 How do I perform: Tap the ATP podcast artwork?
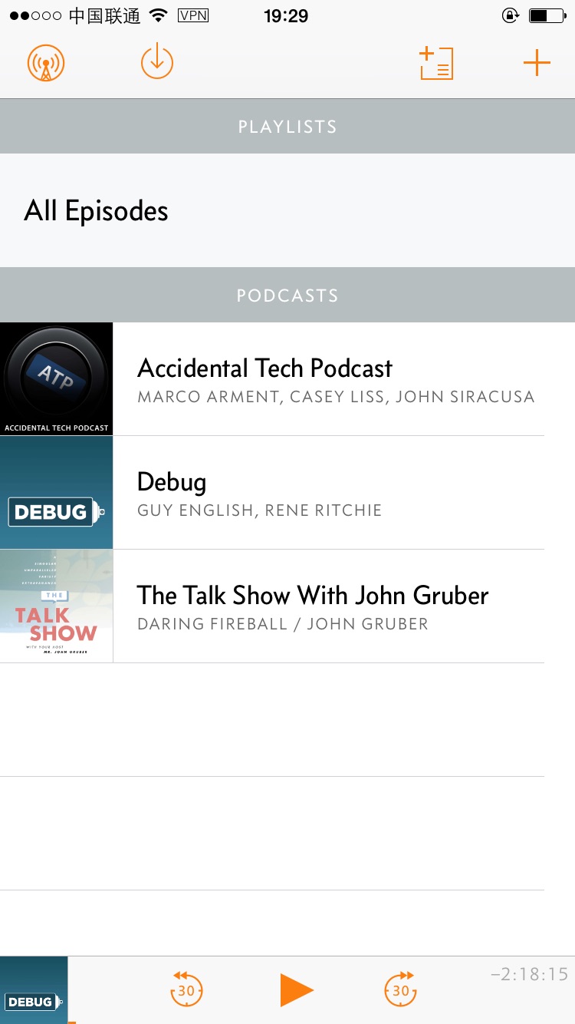[x=57, y=379]
